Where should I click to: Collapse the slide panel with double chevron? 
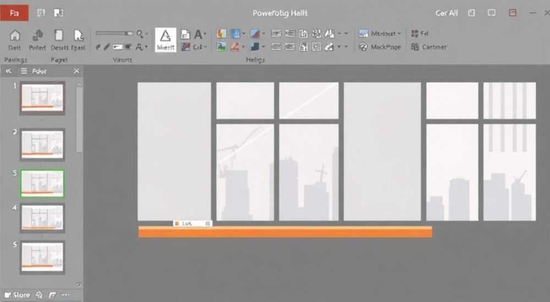(x=8, y=71)
